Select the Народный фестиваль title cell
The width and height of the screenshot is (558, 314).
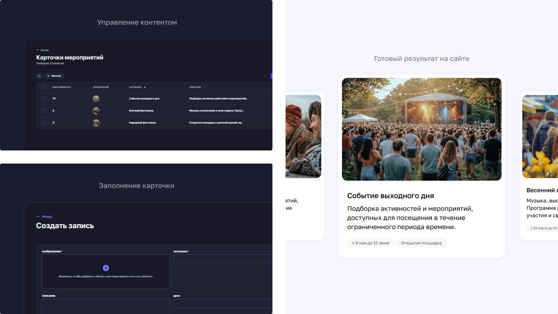tap(143, 123)
